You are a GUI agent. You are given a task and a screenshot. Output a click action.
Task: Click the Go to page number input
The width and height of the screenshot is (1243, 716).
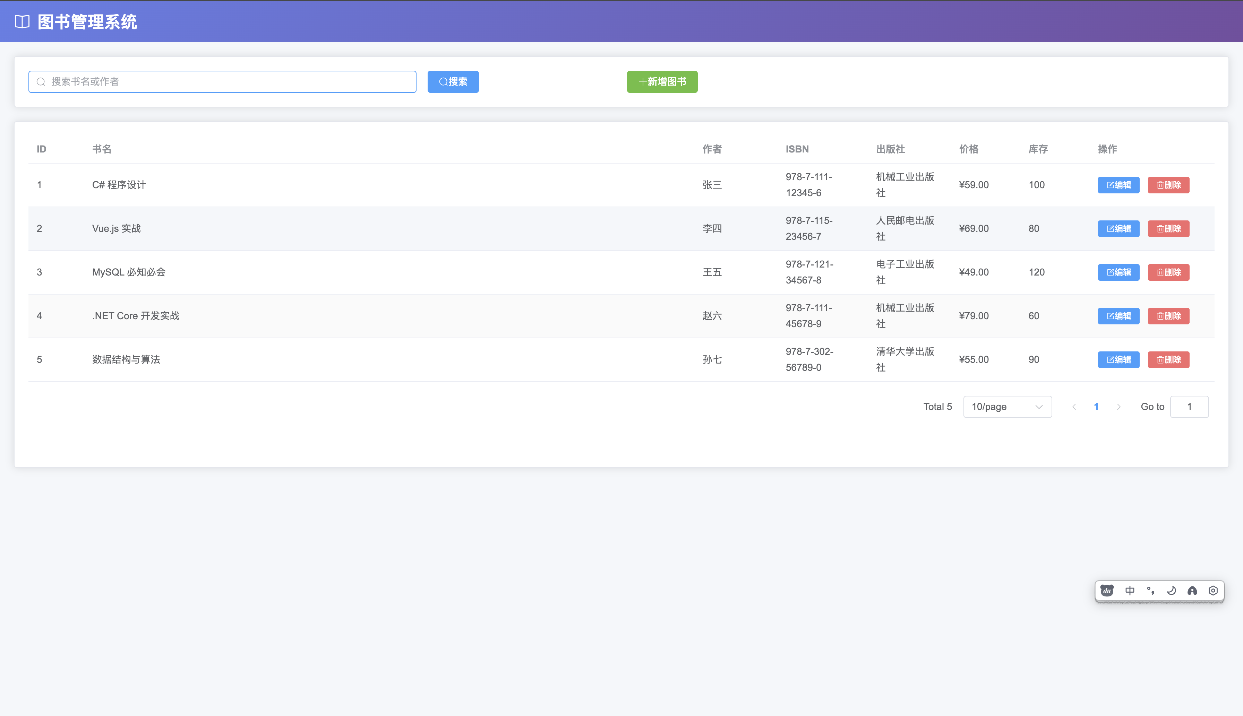tap(1189, 407)
